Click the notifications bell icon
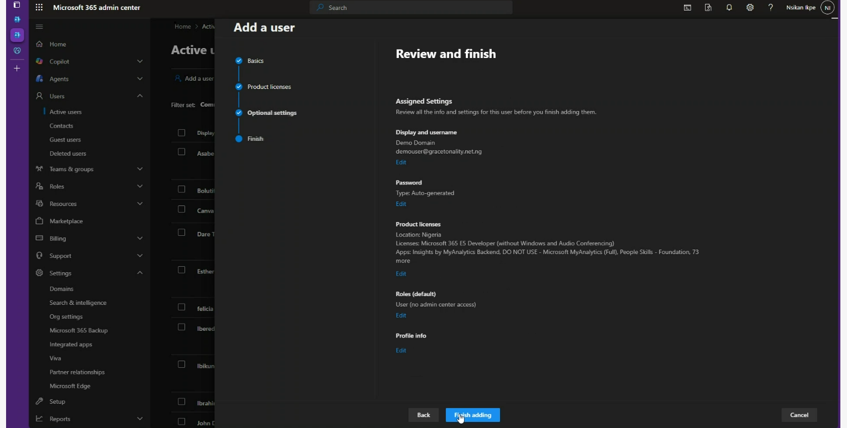This screenshot has width=847, height=428. point(729,8)
